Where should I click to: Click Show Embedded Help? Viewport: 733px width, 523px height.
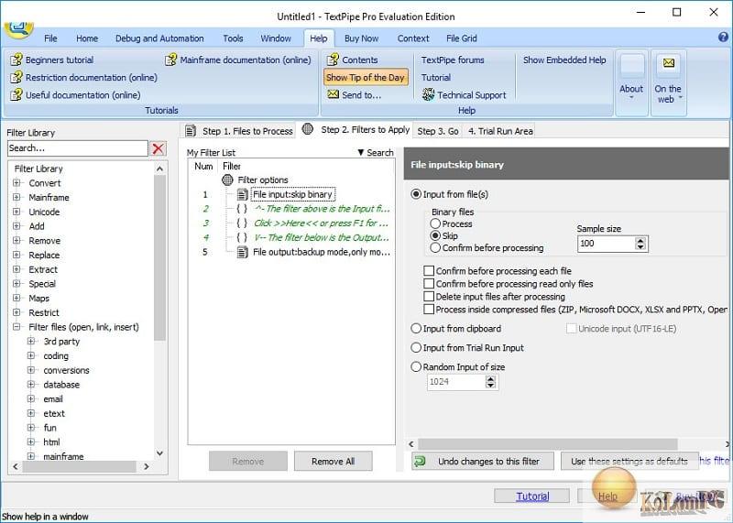point(564,60)
